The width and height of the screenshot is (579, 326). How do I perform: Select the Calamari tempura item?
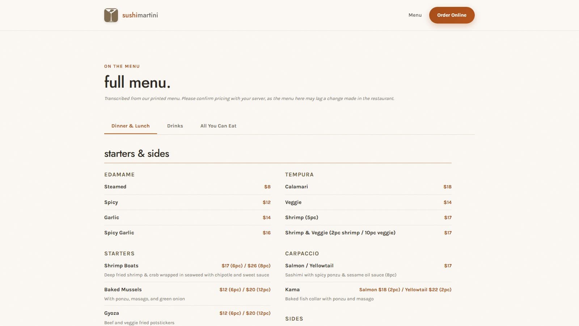pos(296,187)
